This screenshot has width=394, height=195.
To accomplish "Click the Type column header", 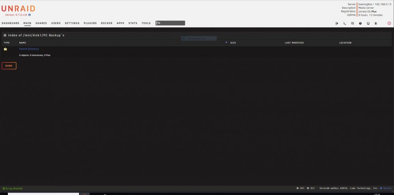I will coord(7,43).
